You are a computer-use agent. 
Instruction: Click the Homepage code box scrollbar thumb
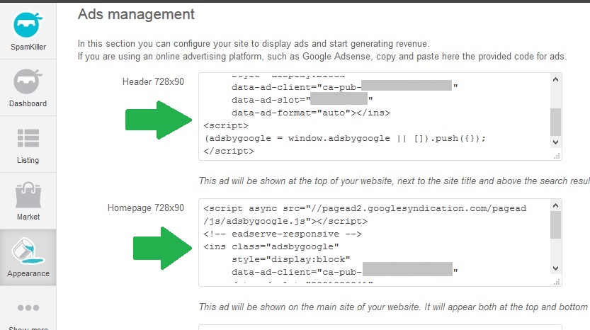pyautogui.click(x=556, y=225)
